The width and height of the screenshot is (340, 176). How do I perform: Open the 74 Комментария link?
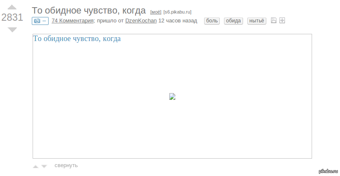click(x=72, y=21)
